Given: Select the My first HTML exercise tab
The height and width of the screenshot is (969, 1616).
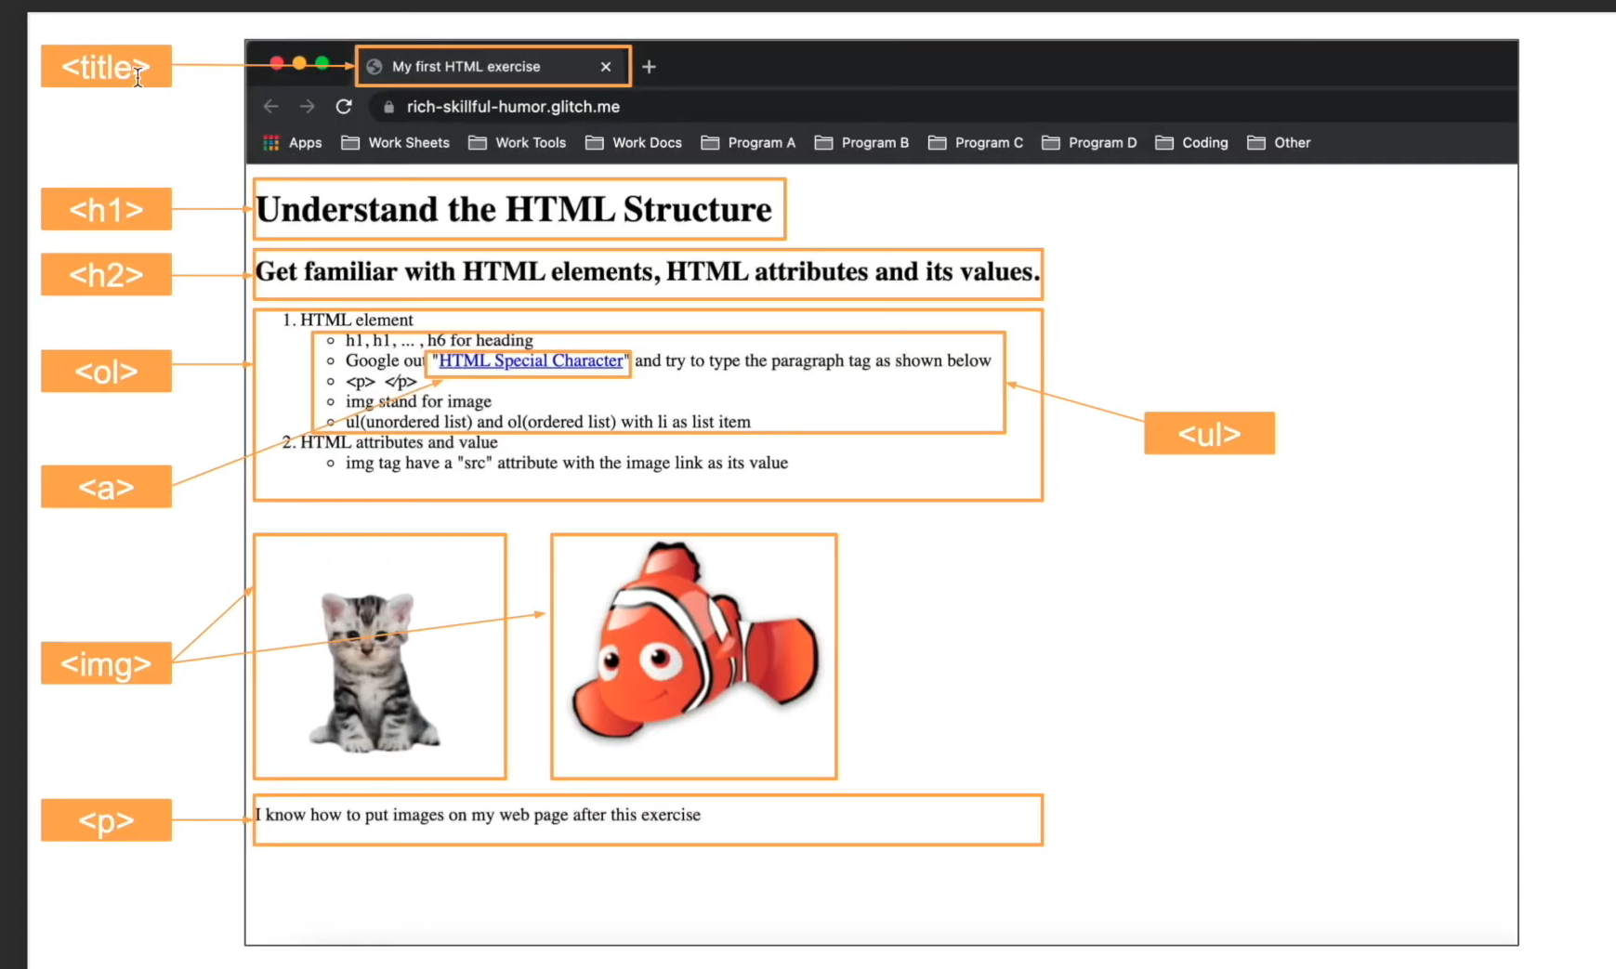Looking at the screenshot, I should pyautogui.click(x=466, y=67).
